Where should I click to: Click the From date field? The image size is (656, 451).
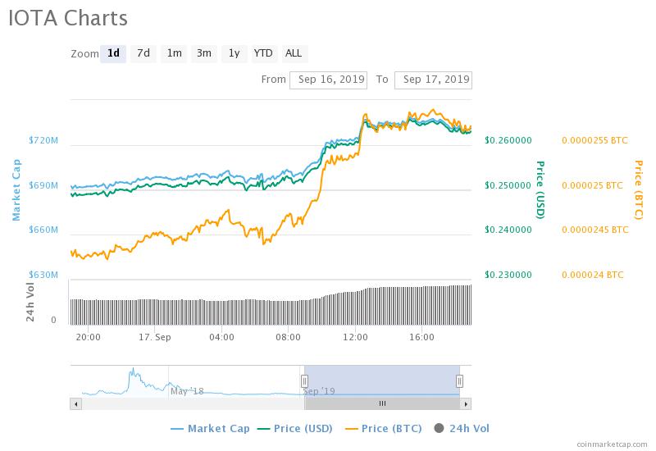point(329,80)
